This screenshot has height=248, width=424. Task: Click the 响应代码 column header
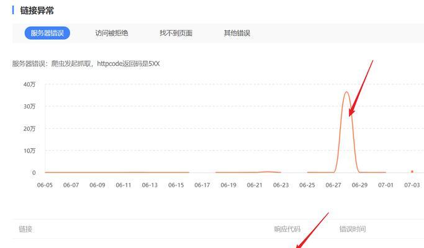(287, 229)
